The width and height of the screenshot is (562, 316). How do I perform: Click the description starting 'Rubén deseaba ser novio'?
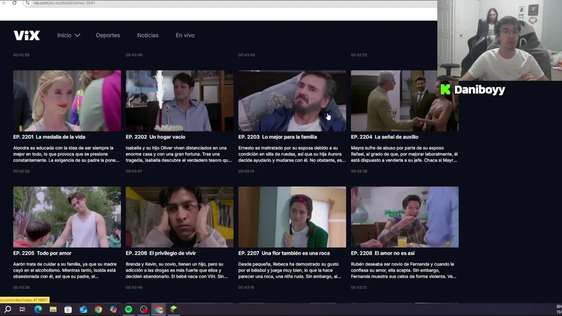coord(403,270)
